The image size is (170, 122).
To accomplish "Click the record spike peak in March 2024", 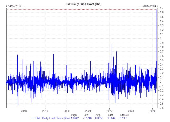I will [157, 10].
